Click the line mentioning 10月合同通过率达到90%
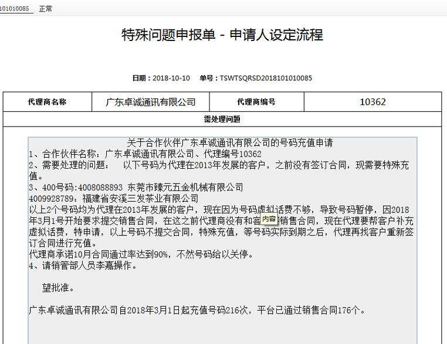 coord(141,254)
